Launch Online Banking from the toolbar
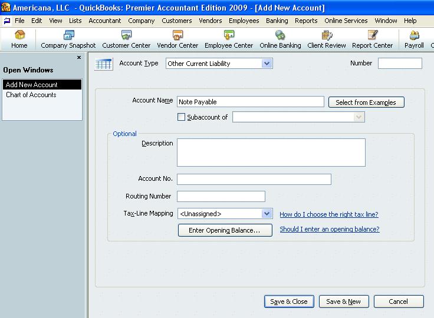The image size is (434, 318). pos(280,39)
